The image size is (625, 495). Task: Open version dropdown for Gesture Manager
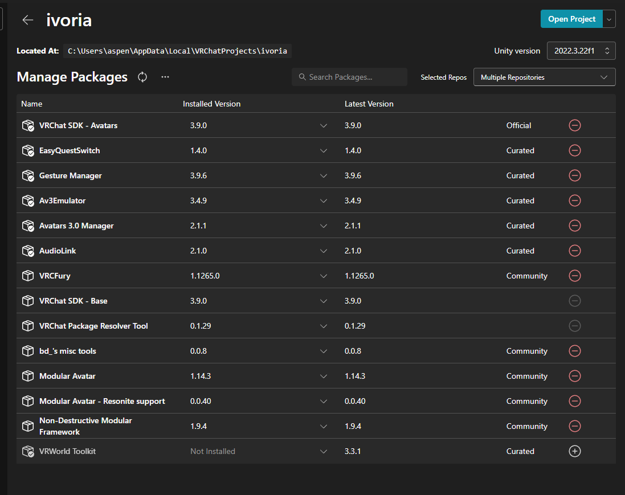pos(323,176)
